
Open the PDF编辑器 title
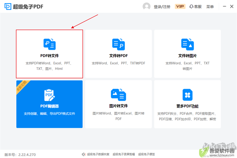point(49,106)
